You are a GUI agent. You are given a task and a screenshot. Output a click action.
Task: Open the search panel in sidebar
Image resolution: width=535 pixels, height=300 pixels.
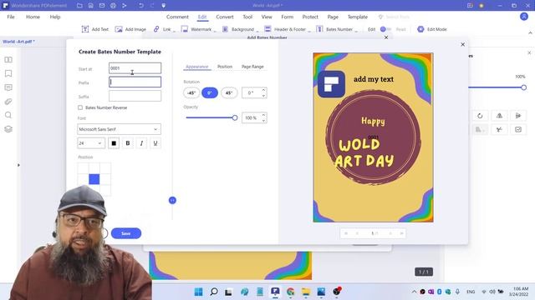click(8, 115)
